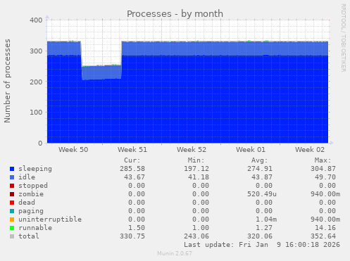The height and width of the screenshot is (261, 350).
Task: Click the 'paging' legend label
Action: pyautogui.click(x=31, y=211)
